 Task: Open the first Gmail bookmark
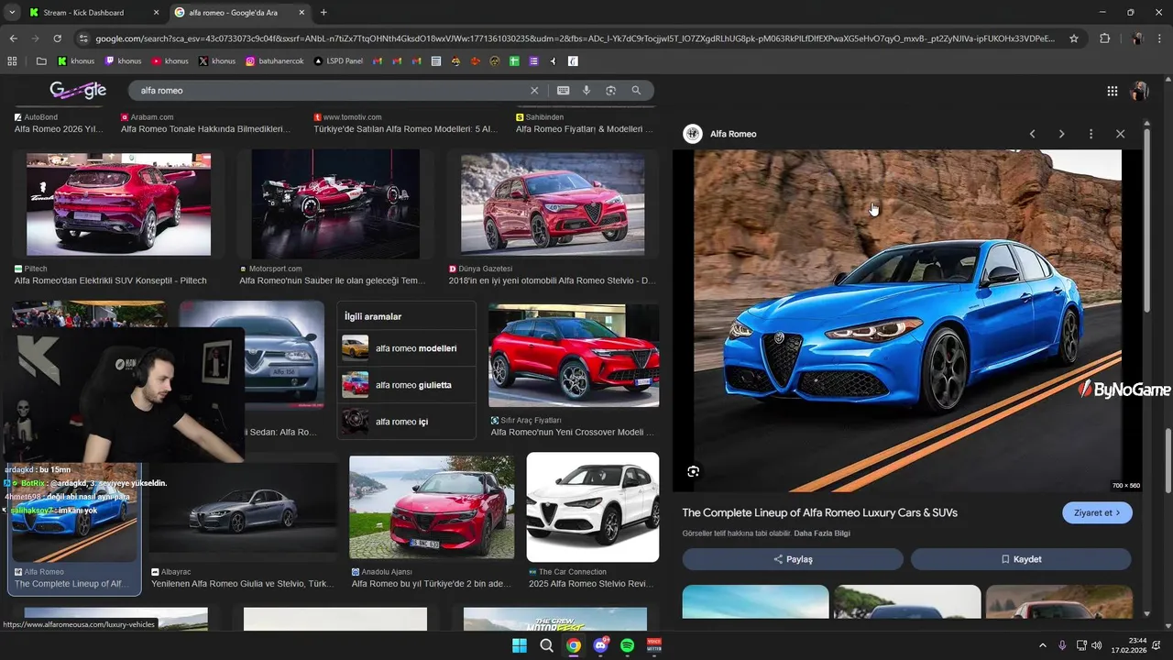pyautogui.click(x=378, y=61)
